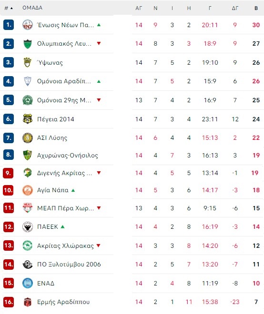The height and width of the screenshot is (314, 264).
Task: Open the ΠΑΕΕΚ eagle emblem
Action: click(28, 227)
